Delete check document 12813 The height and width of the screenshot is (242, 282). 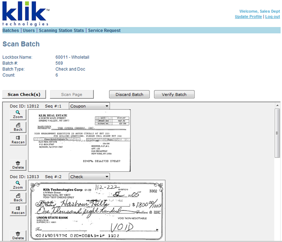tap(18, 236)
